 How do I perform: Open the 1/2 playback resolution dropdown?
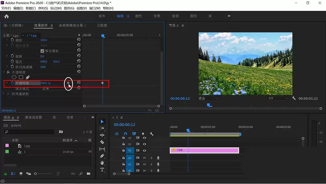(x=278, y=98)
